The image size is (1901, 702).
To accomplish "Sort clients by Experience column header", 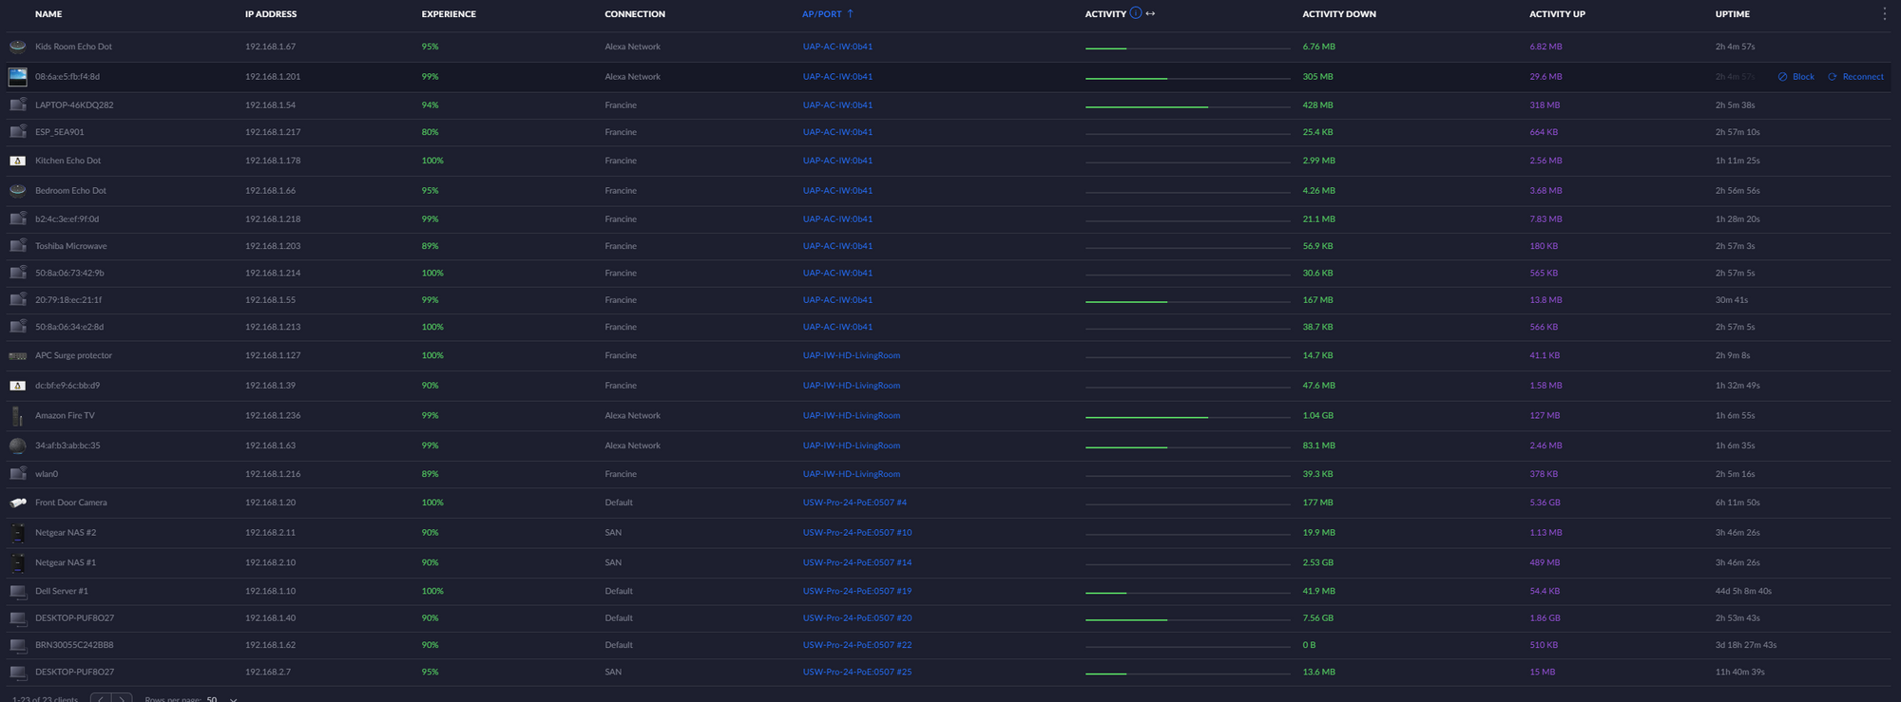I will point(449,14).
